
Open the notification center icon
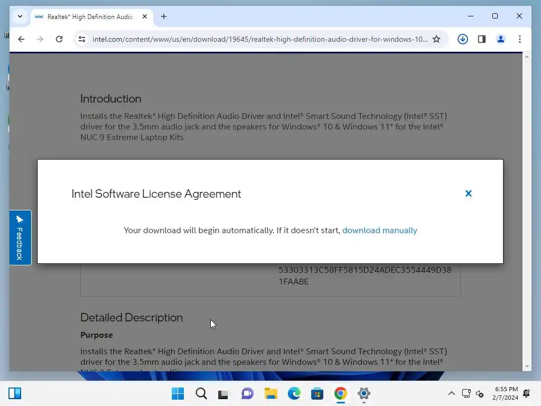527,393
